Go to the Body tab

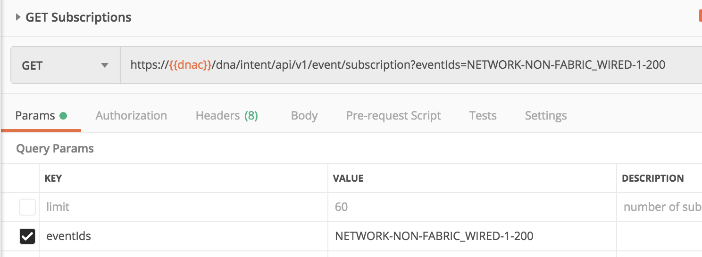point(304,116)
